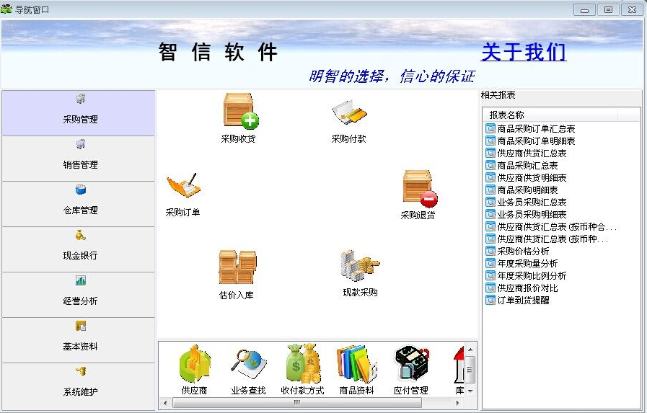Select the 现金银行 sidebar module
647x413 pixels.
pyautogui.click(x=79, y=249)
